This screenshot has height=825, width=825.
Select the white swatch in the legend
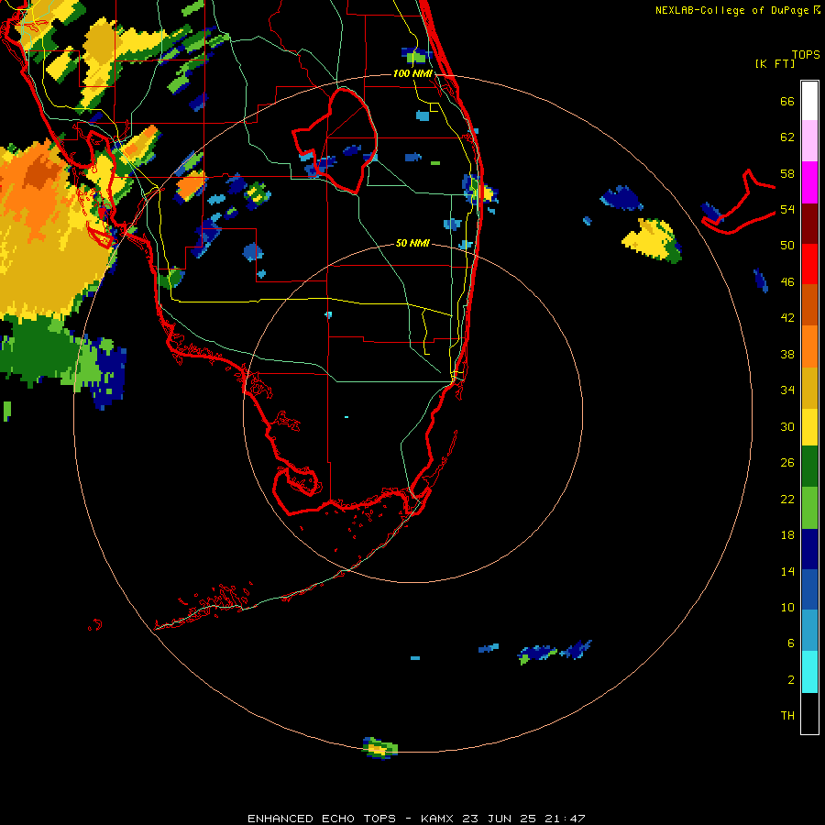(809, 101)
